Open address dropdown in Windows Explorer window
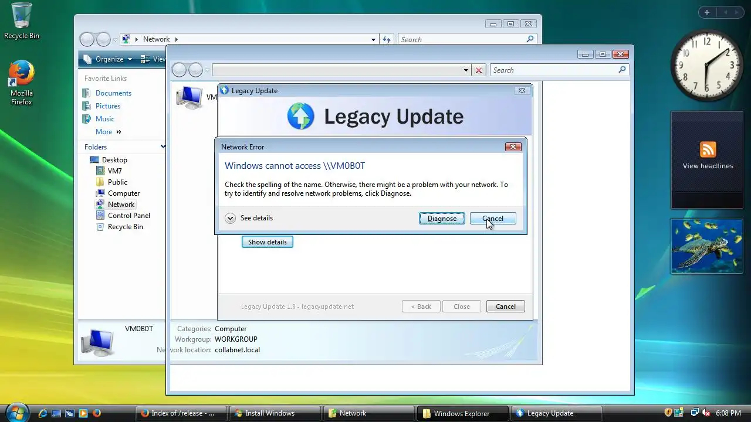This screenshot has width=751, height=422. click(x=466, y=70)
